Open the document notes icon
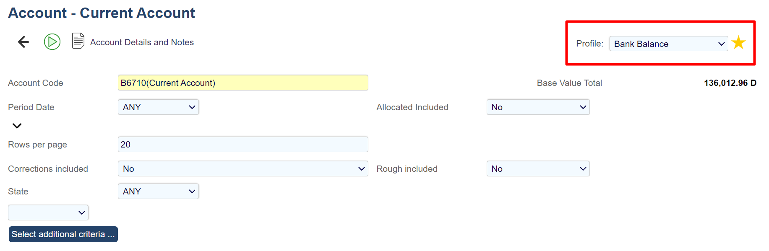The width and height of the screenshot is (769, 251). pyautogui.click(x=78, y=41)
